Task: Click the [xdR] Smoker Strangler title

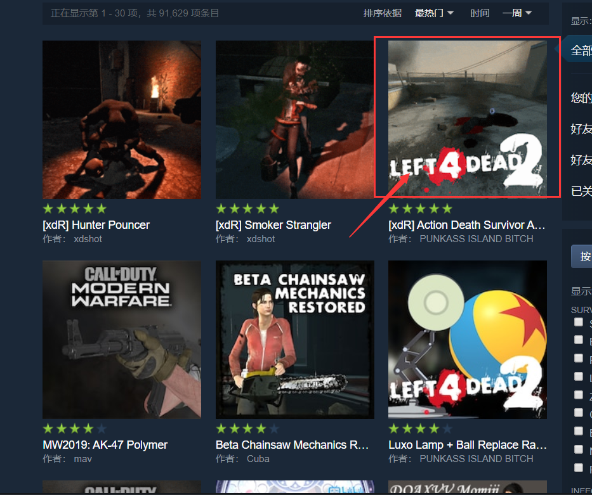Action: point(273,225)
